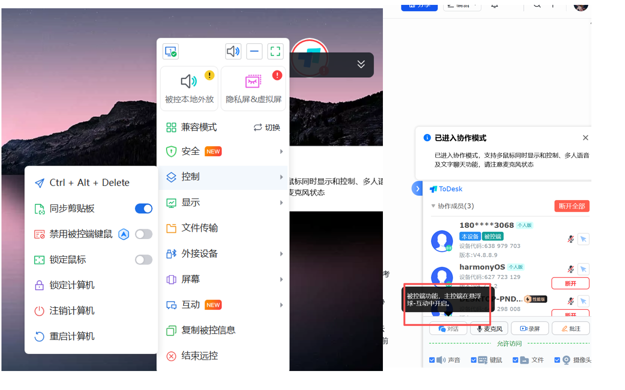Click red alert badge on 隐私屏&虚拟屏

(277, 75)
